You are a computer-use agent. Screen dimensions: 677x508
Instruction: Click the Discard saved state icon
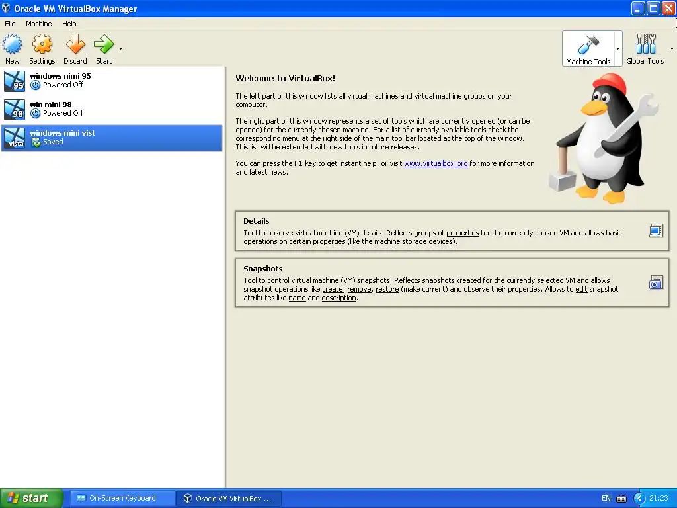pos(75,44)
